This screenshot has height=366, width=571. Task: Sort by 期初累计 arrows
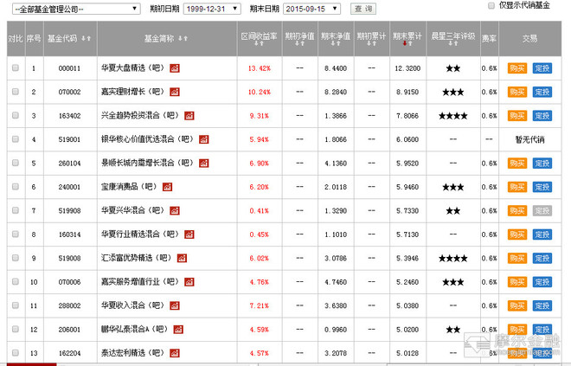(371, 43)
